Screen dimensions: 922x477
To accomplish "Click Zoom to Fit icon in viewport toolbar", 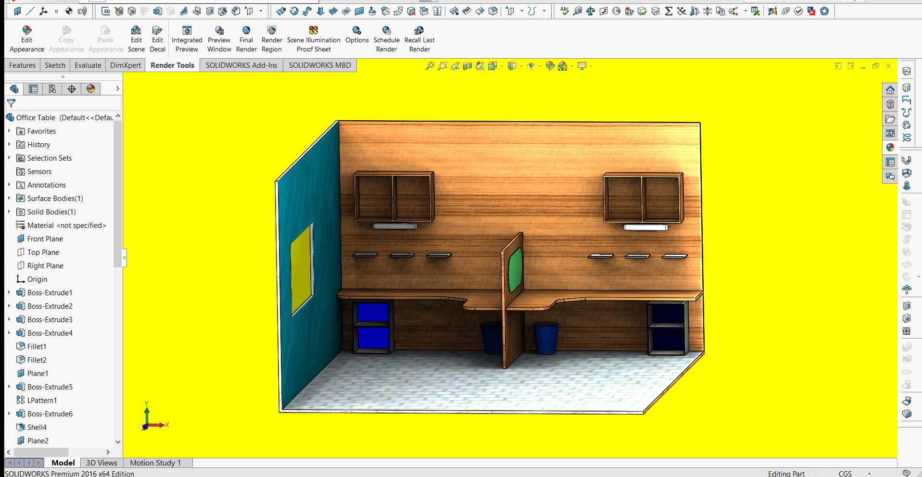I will click(x=430, y=66).
